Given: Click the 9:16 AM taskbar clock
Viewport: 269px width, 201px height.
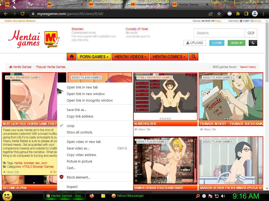Looking at the screenshot, I should click(x=246, y=196).
